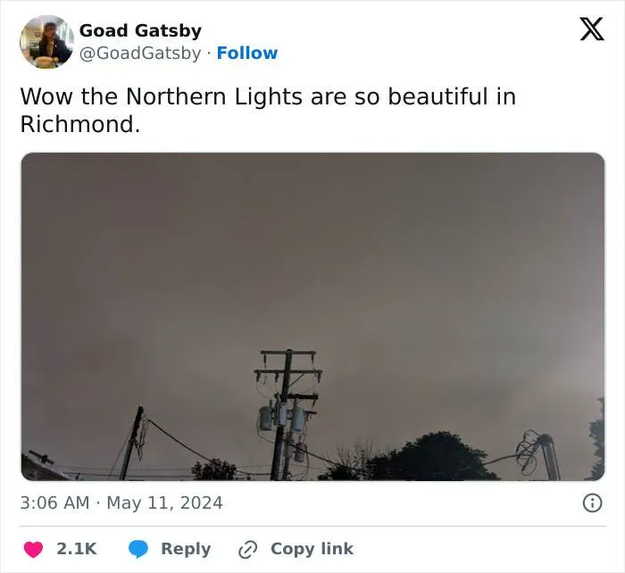The image size is (625, 573).
Task: Open Goad Gatsby's profile avatar
Action: click(x=46, y=41)
